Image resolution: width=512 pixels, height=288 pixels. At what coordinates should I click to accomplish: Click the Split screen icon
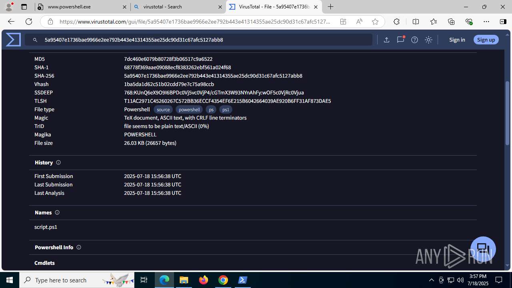pyautogui.click(x=416, y=22)
